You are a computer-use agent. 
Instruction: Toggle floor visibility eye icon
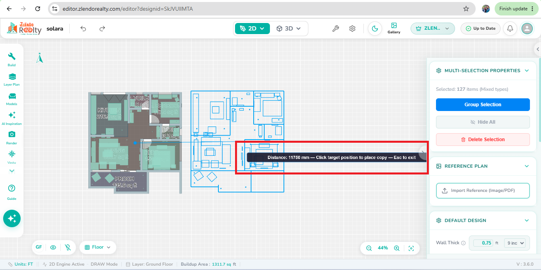[53, 247]
